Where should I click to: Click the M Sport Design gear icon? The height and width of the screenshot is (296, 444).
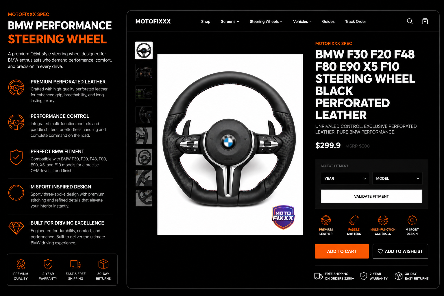tap(412, 220)
